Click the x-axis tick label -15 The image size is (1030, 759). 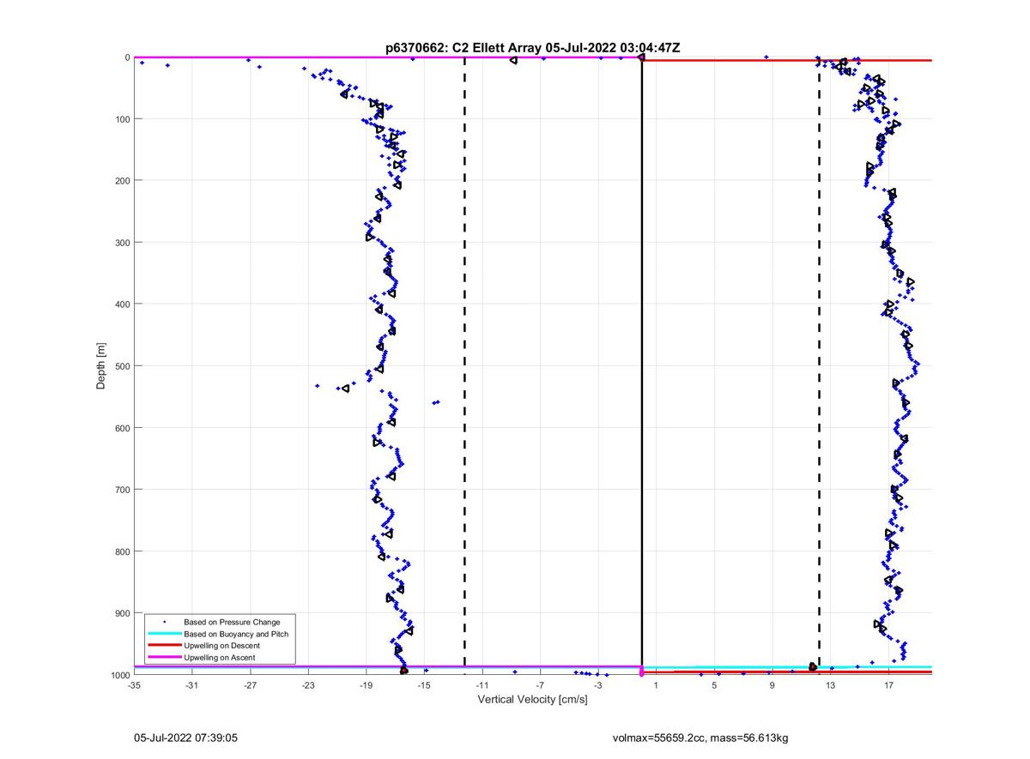424,684
